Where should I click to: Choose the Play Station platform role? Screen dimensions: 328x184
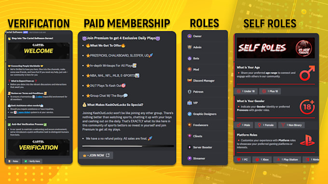(287, 159)
